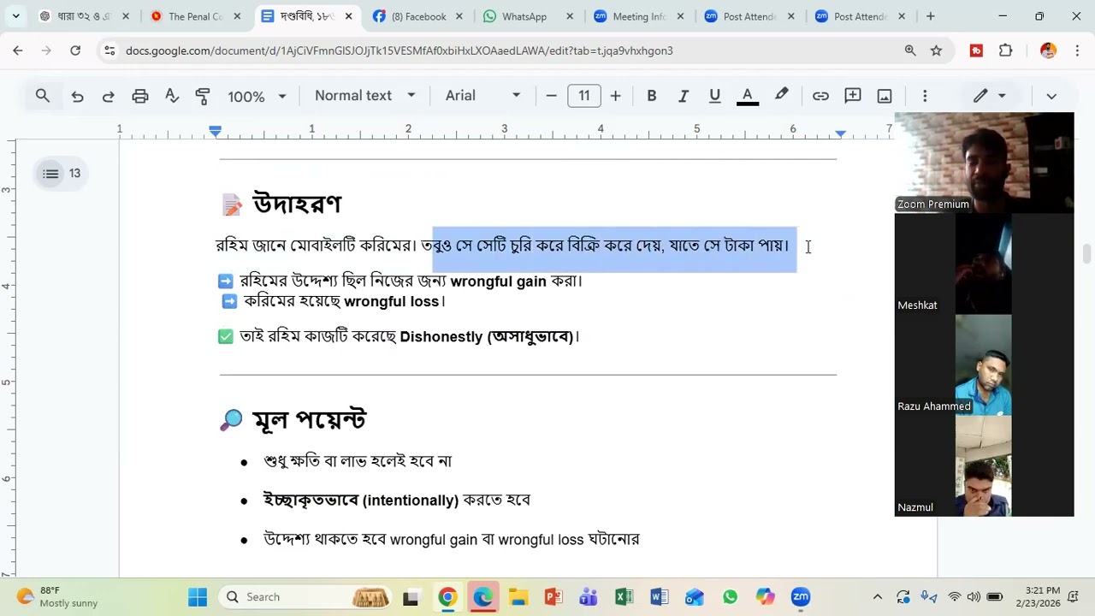Open the Chrome three-dot menu
The width and height of the screenshot is (1095, 616).
pos(1076,50)
